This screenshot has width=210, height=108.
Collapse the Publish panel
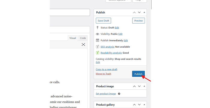click(144, 13)
